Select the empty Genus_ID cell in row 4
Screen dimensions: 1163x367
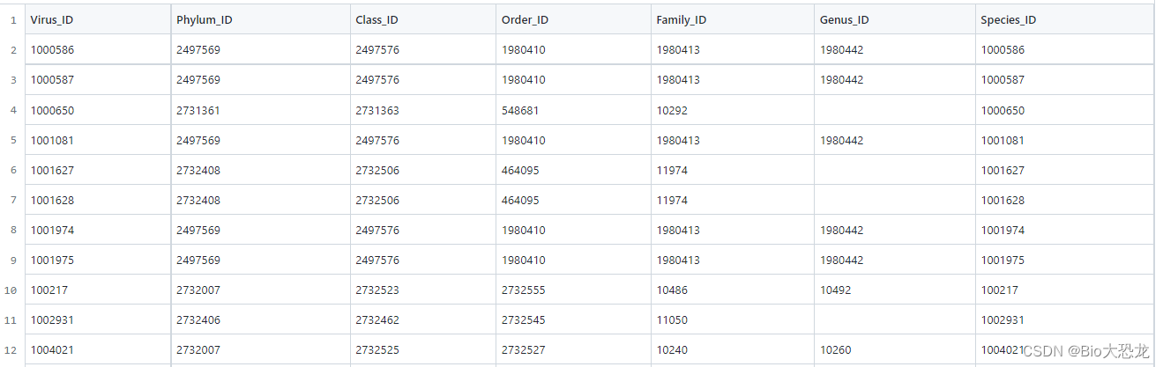895,110
